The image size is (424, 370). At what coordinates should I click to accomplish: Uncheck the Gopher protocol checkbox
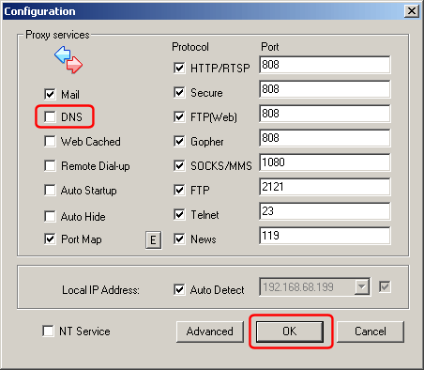179,141
